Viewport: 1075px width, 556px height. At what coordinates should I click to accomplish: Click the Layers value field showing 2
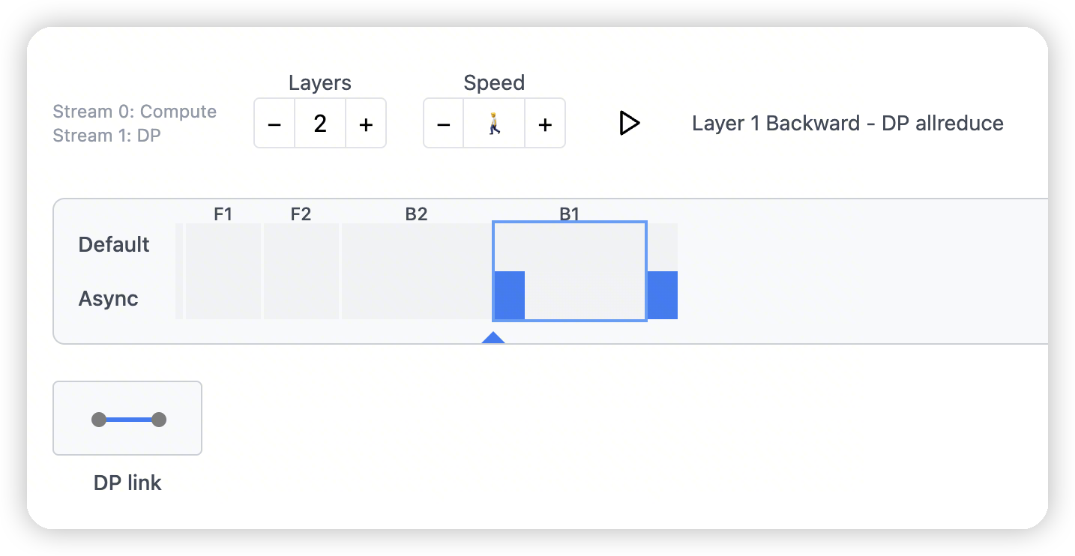coord(320,124)
